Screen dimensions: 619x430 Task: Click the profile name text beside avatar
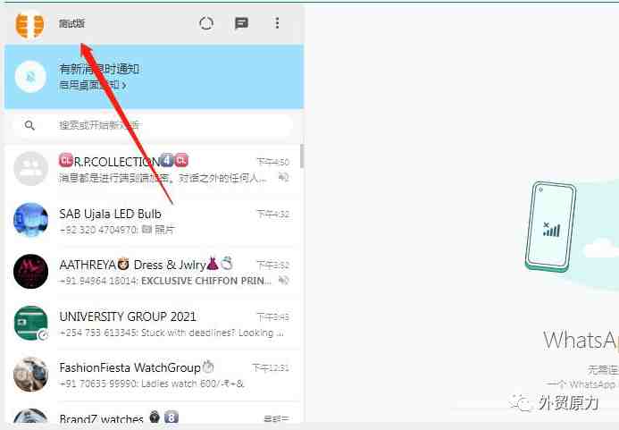pos(71,23)
